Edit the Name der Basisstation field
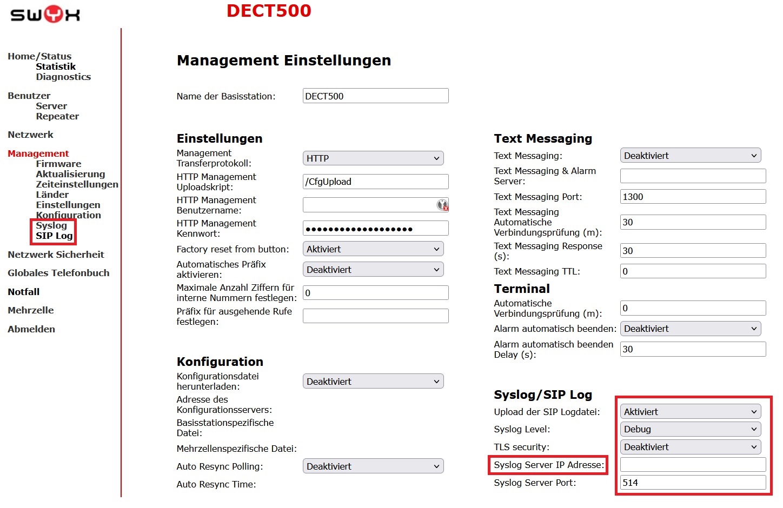Image resolution: width=783 pixels, height=508 pixels. coord(375,96)
